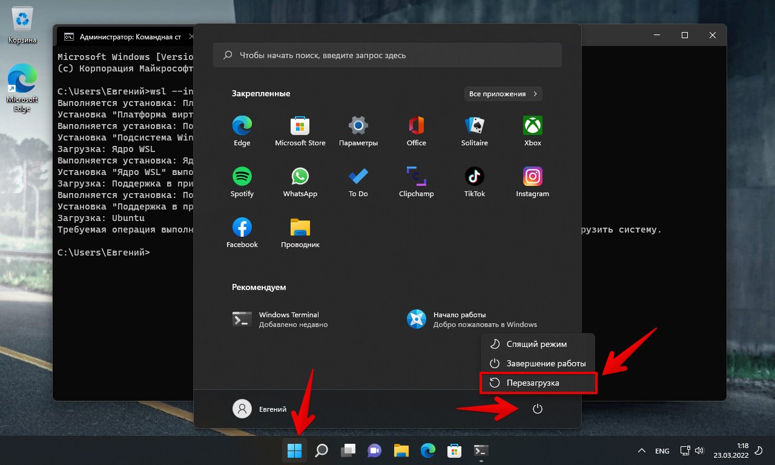Click the power button in Start menu

[x=537, y=409]
